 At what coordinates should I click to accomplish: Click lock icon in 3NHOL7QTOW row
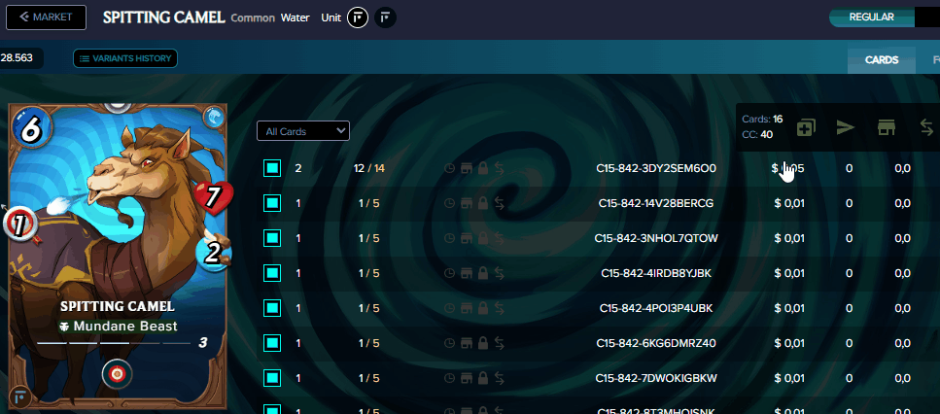(x=482, y=238)
